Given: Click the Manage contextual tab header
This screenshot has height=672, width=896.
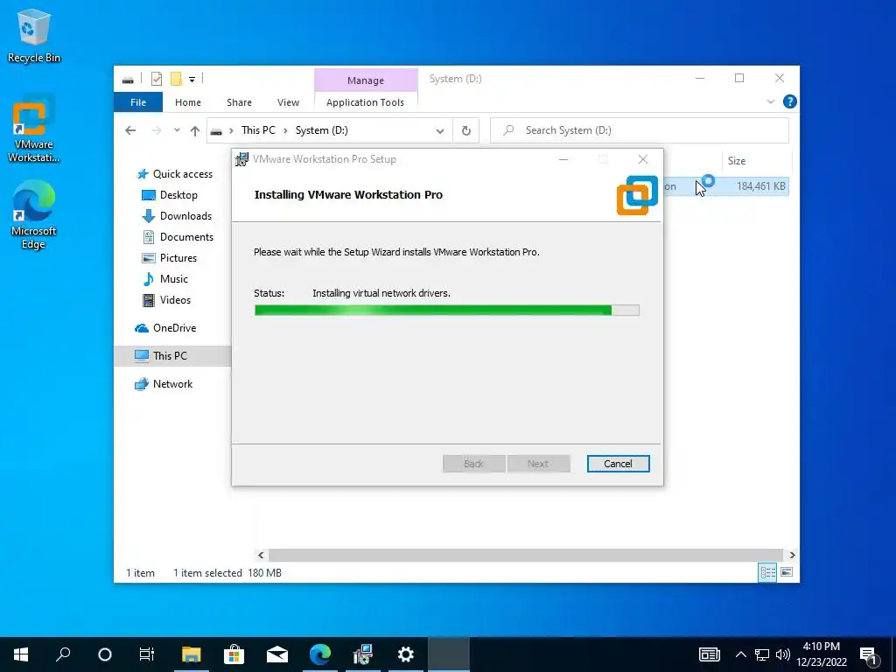Looking at the screenshot, I should pos(366,80).
